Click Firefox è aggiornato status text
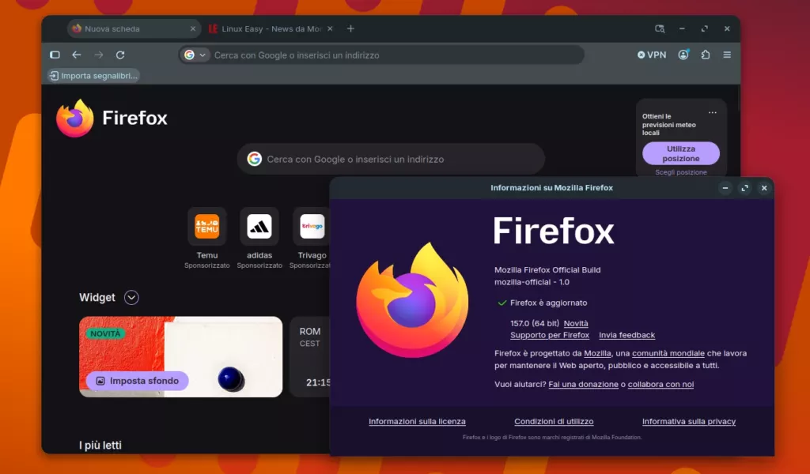Viewport: 810px width, 474px height. tap(548, 303)
